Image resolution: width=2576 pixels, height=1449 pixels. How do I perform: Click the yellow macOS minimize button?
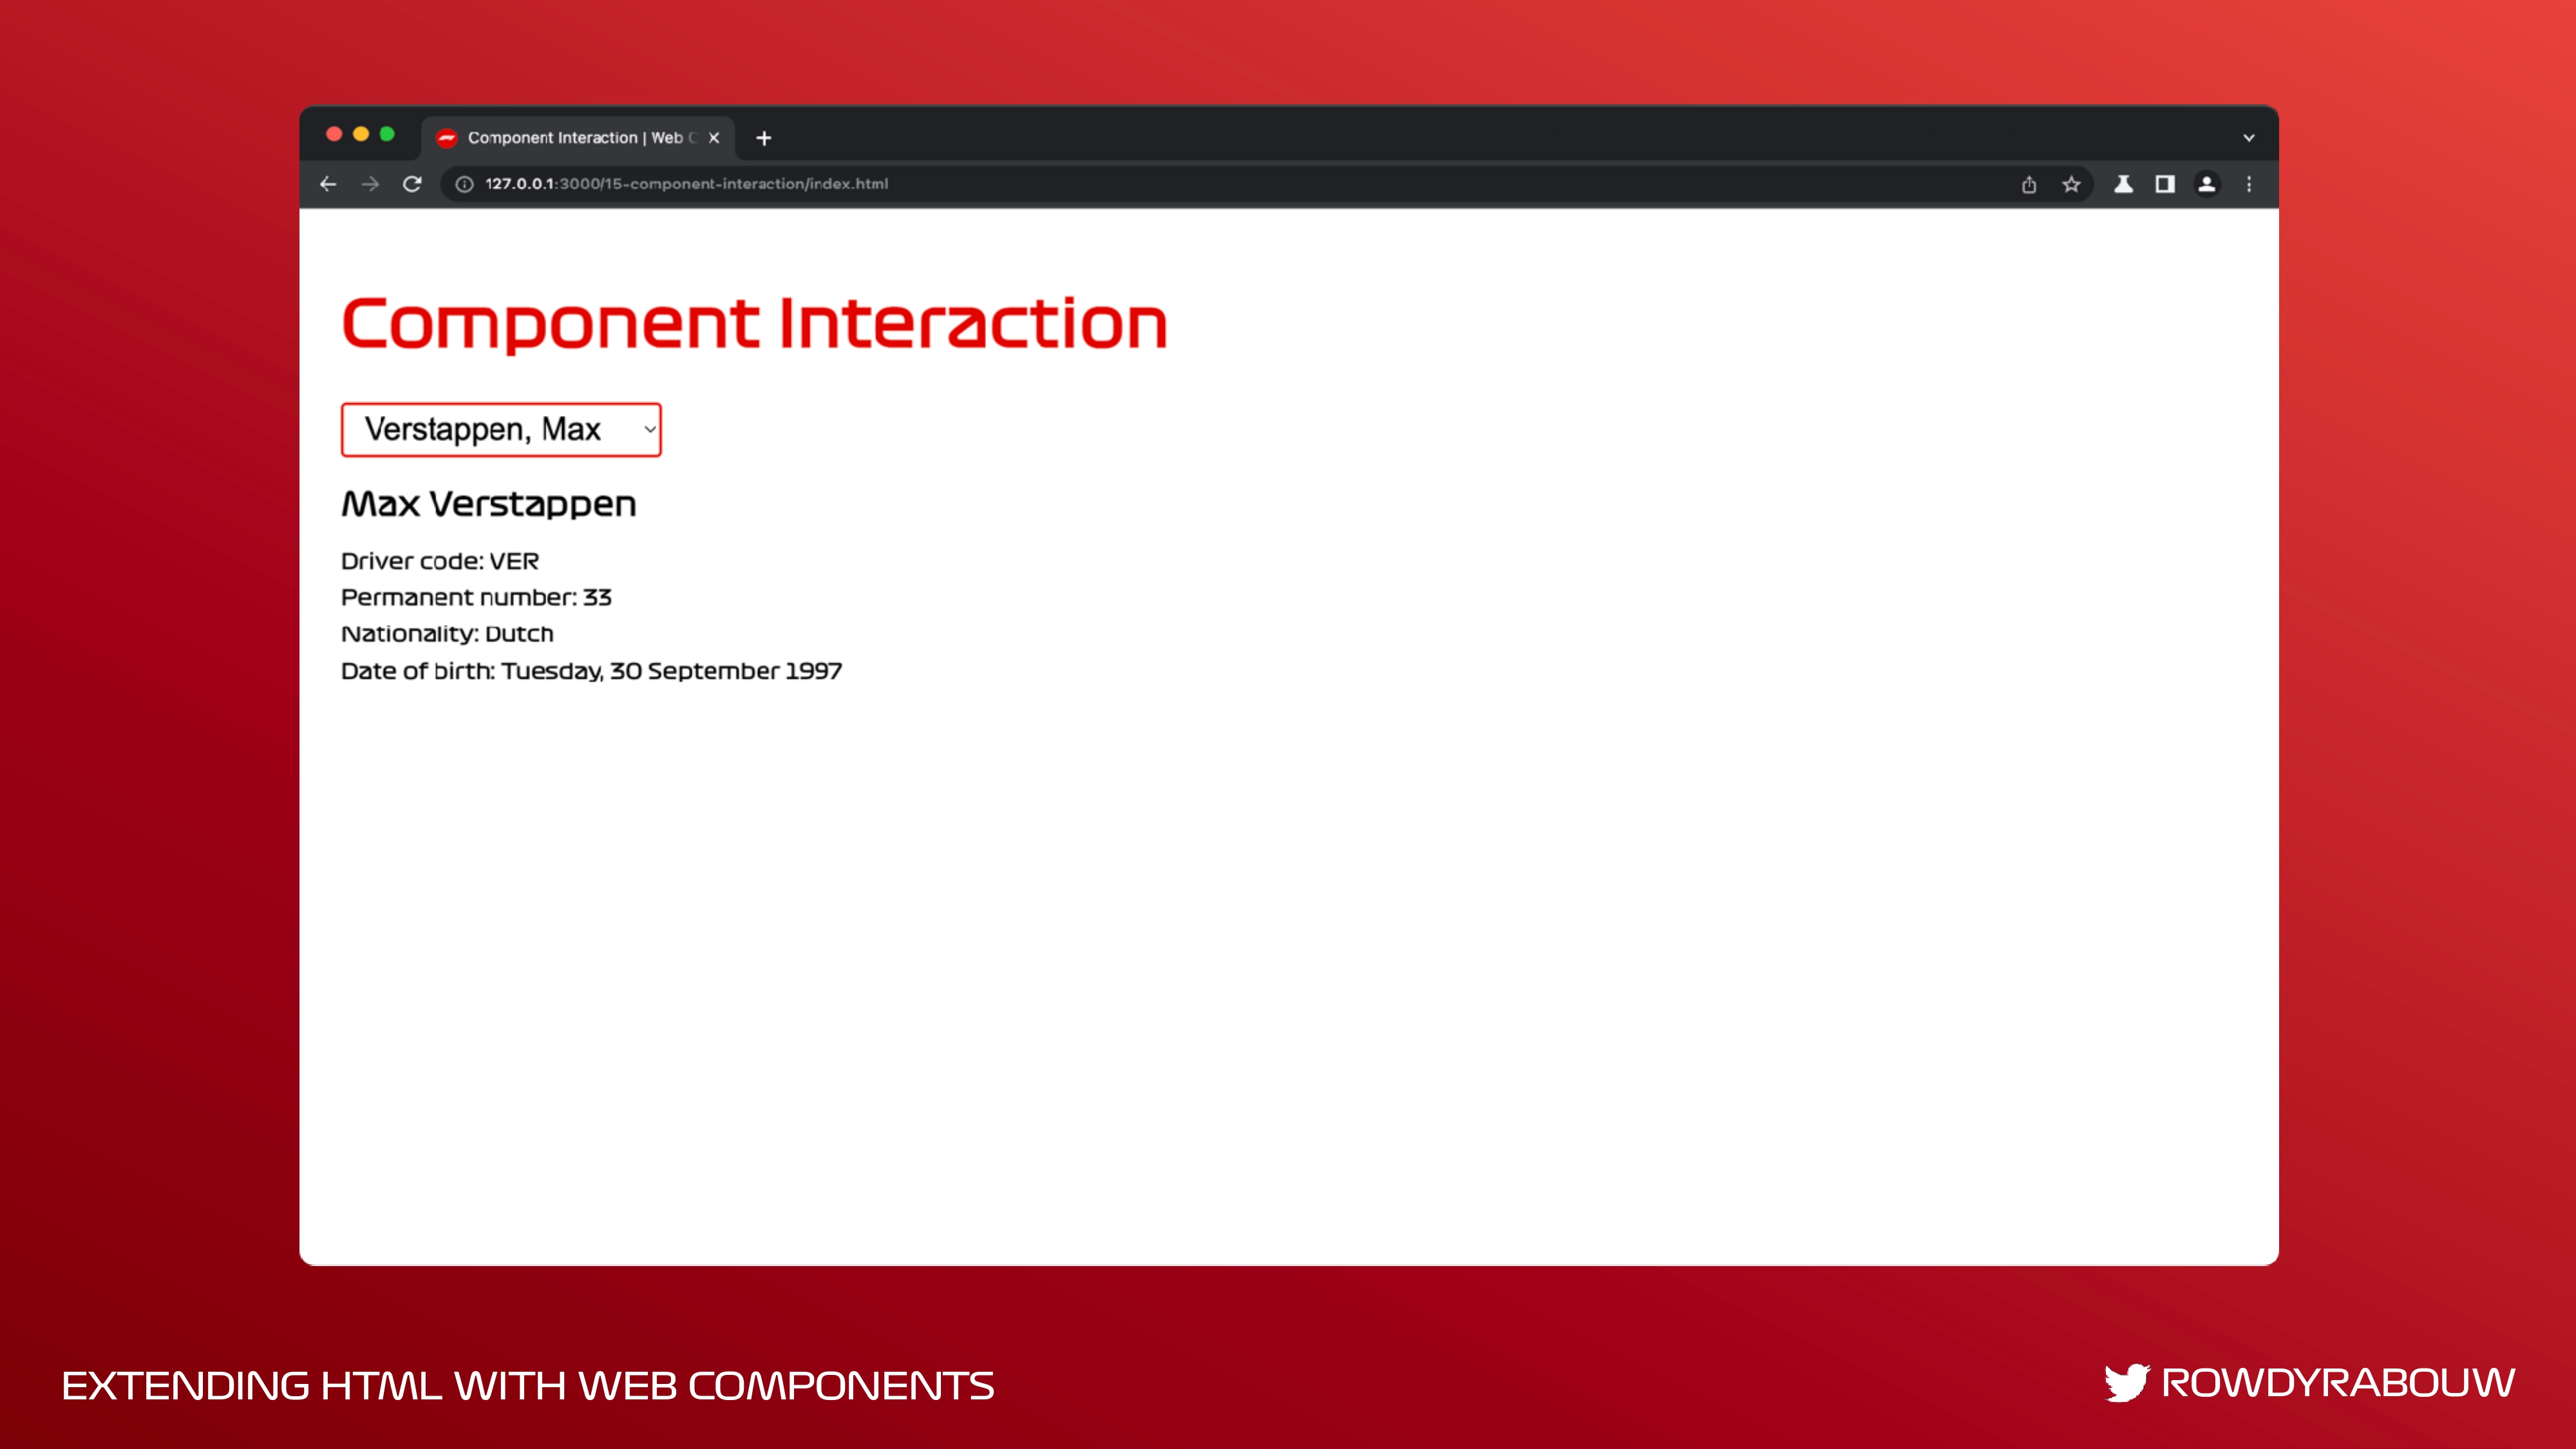point(361,134)
